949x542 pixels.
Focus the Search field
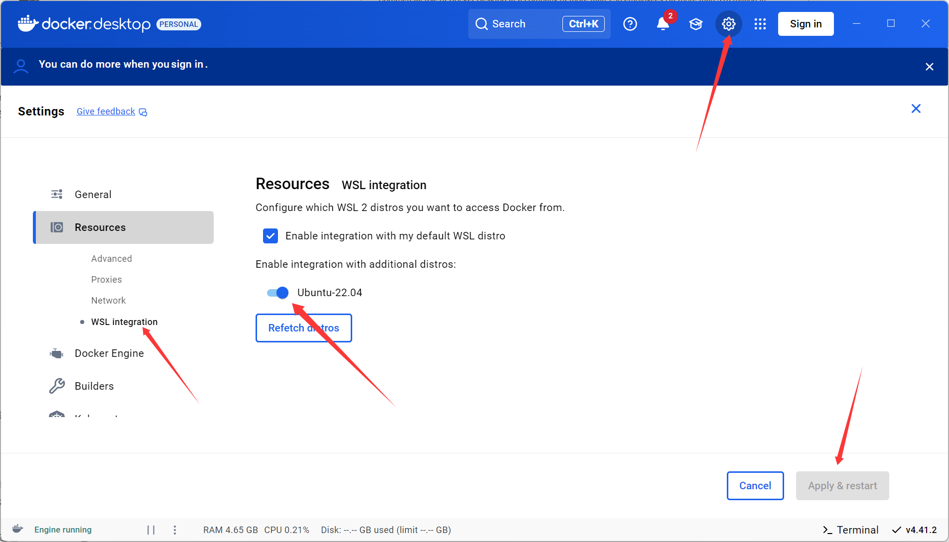coord(539,24)
